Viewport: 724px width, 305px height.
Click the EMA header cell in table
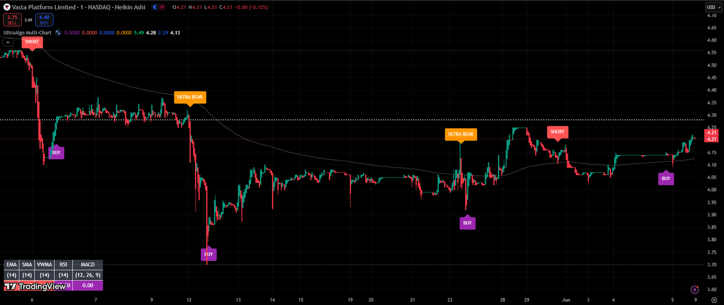(11, 265)
